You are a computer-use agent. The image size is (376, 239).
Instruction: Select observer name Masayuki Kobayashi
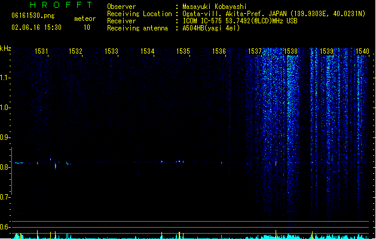point(215,7)
